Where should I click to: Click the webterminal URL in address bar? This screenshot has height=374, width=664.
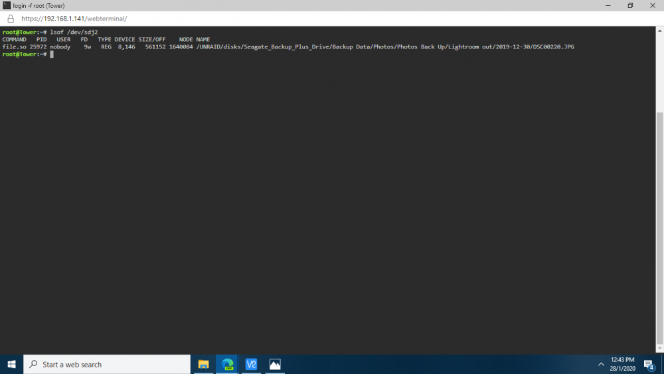click(74, 19)
